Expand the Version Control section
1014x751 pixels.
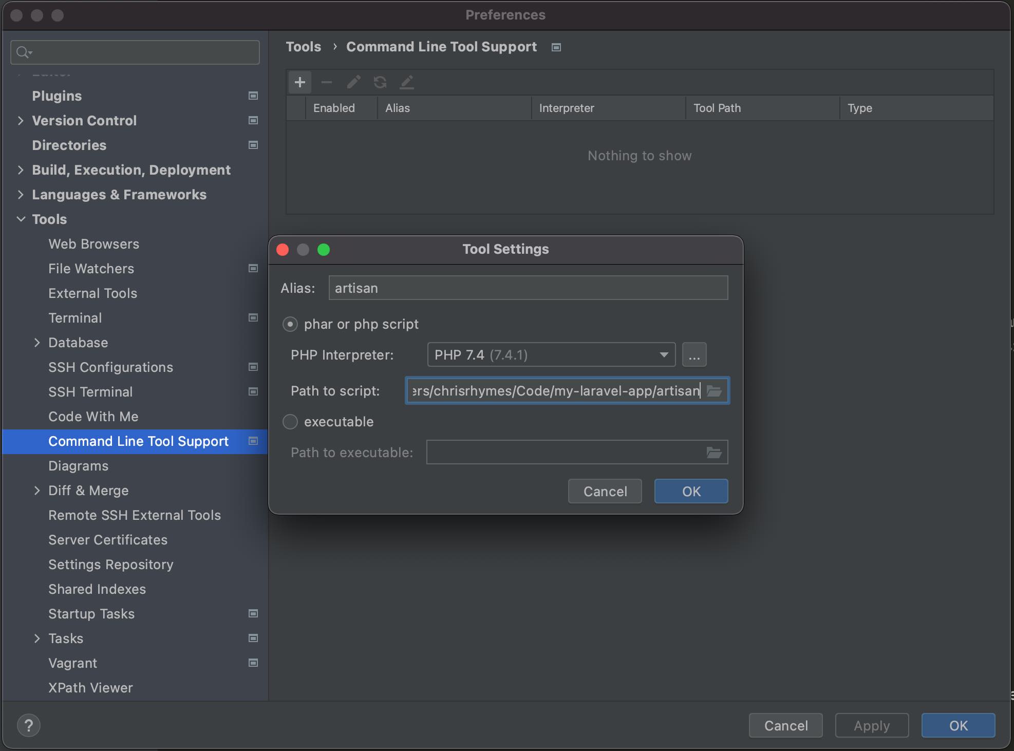21,120
